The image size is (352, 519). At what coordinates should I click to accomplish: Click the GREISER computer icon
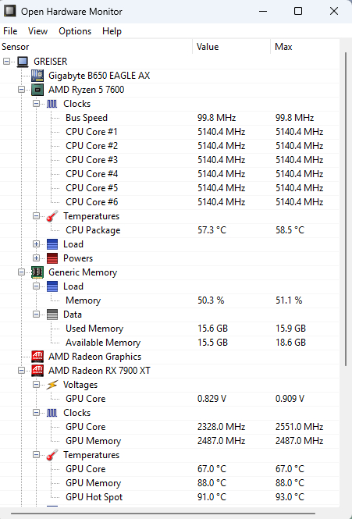23,62
